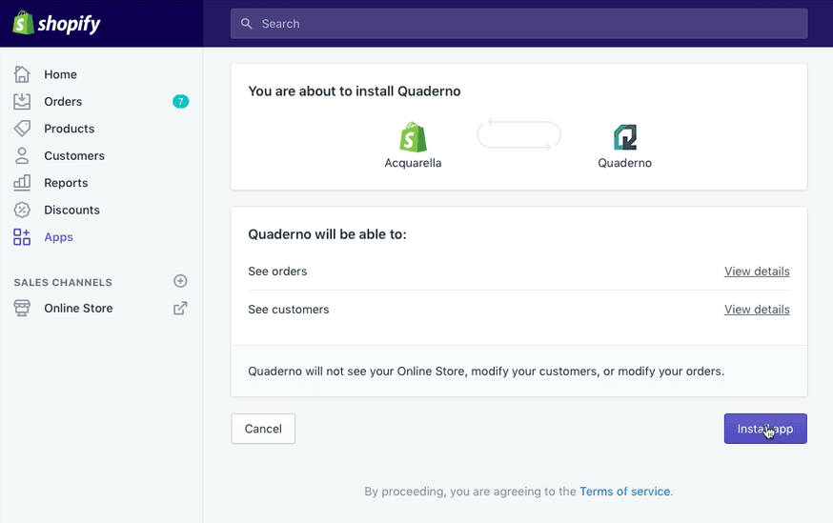The image size is (833, 523).
Task: Click the Apps grid icon
Action: click(22, 237)
